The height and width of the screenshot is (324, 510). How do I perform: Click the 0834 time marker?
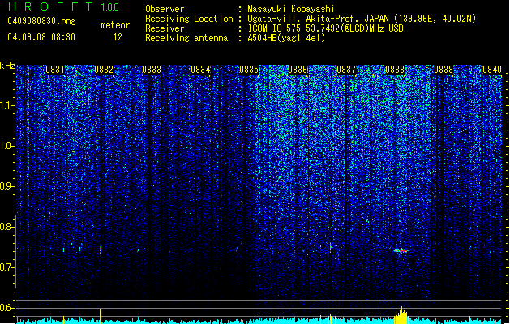pyautogui.click(x=200, y=69)
